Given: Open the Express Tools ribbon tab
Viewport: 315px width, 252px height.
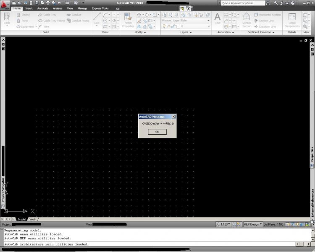Looking at the screenshot, I should (x=100, y=8).
